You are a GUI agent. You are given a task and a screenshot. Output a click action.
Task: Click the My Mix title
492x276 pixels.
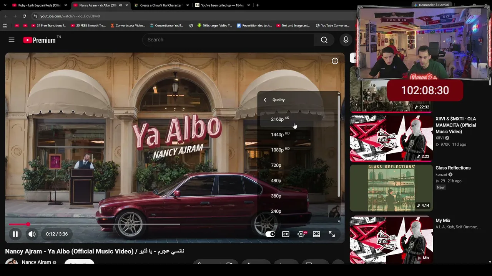(x=443, y=220)
